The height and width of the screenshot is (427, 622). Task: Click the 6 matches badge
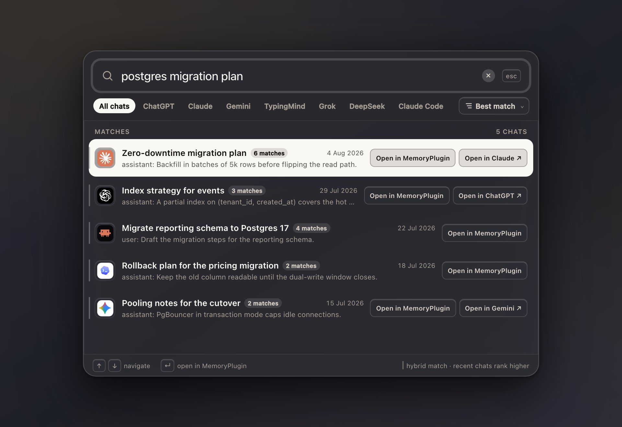pyautogui.click(x=269, y=153)
